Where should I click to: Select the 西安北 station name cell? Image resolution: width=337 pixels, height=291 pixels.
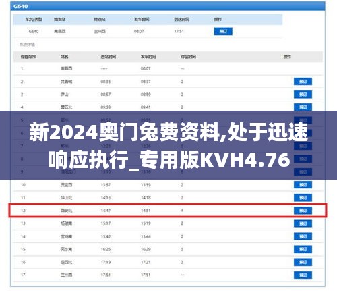point(67,211)
